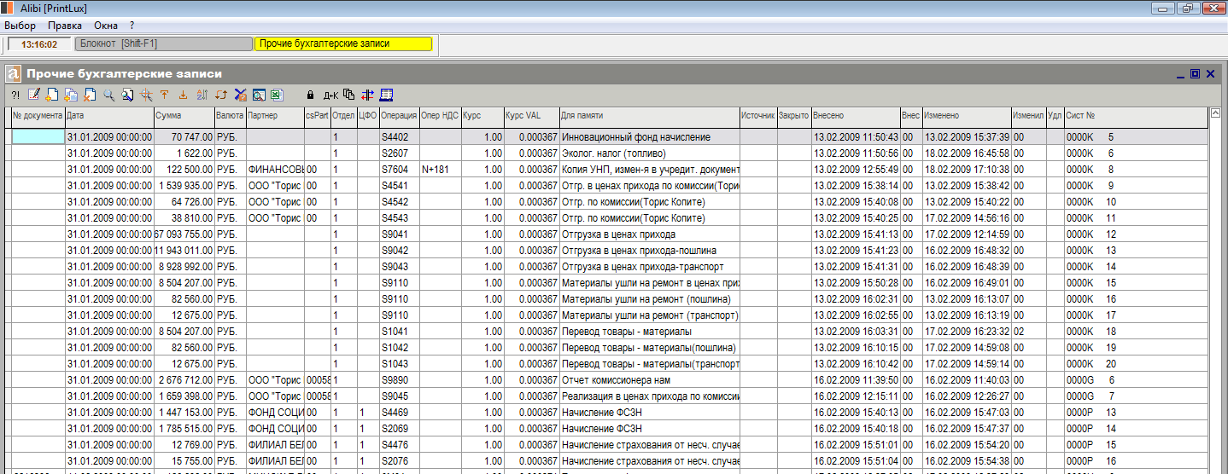The height and width of the screenshot is (474, 1228).
Task: Open the Выбор menu
Action: [20, 26]
